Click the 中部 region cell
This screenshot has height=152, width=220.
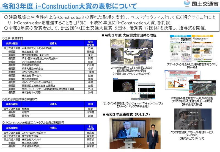[x=90, y=69]
